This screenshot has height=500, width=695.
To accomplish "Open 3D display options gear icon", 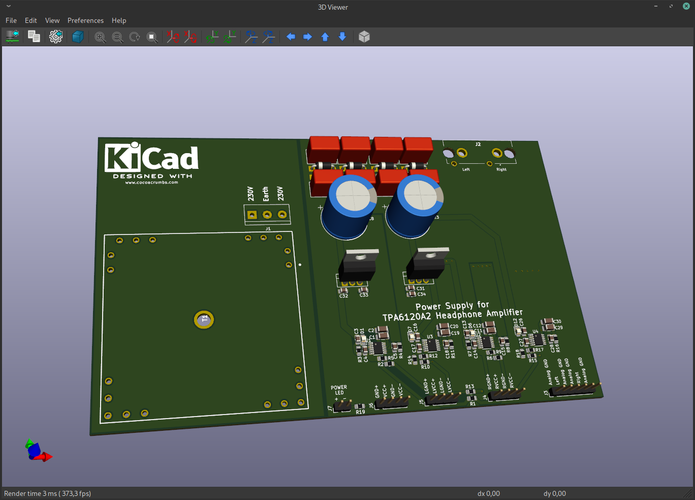I will point(56,37).
